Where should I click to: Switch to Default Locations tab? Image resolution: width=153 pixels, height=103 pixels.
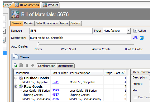click(47, 23)
